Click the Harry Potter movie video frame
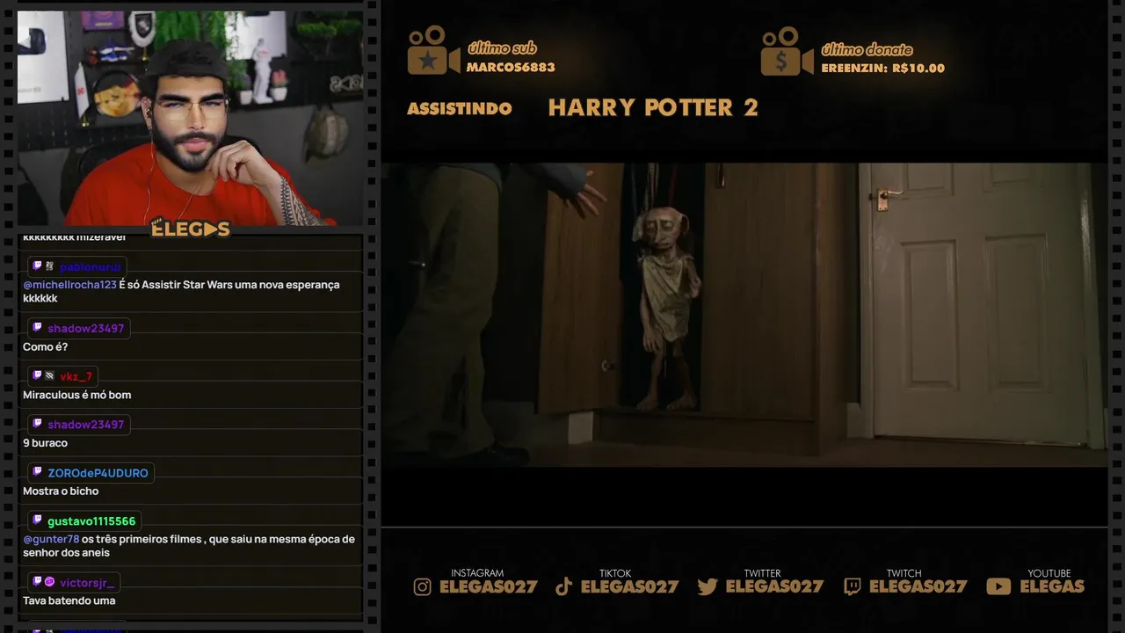Image resolution: width=1125 pixels, height=633 pixels. point(744,315)
